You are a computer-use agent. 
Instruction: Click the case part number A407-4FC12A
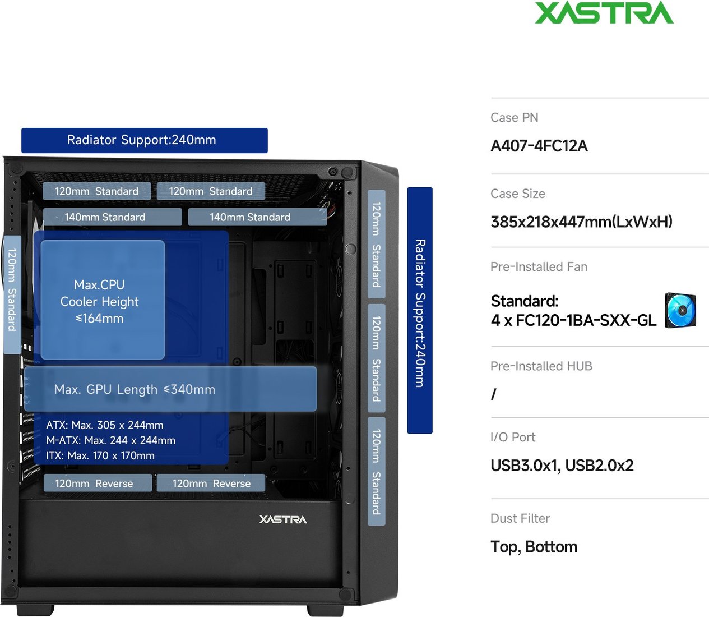539,146
